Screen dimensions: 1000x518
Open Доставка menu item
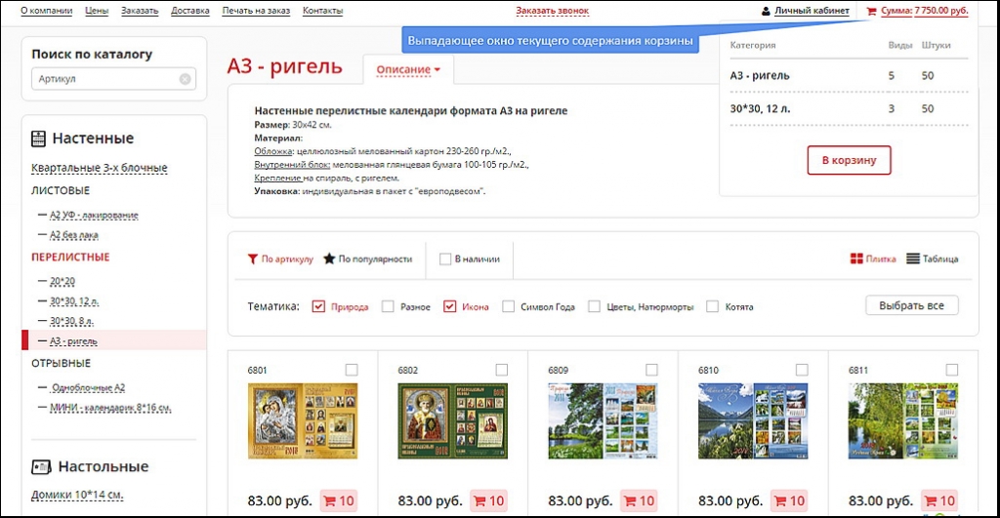190,11
